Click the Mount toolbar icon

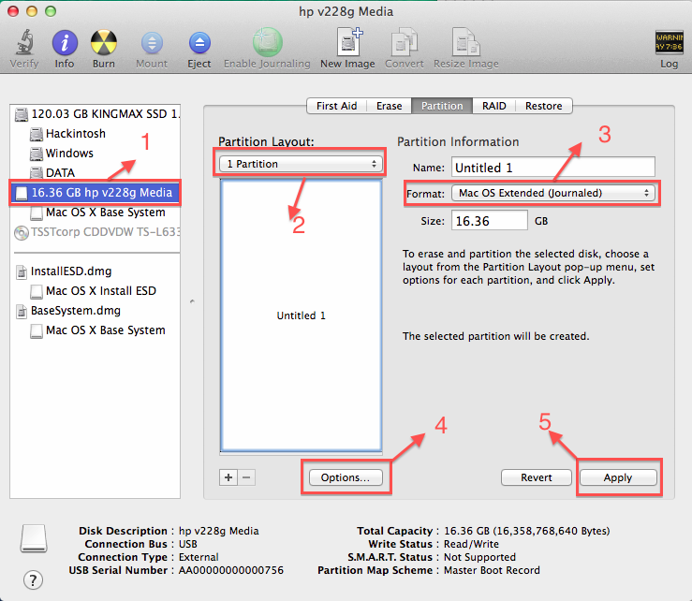tap(152, 43)
